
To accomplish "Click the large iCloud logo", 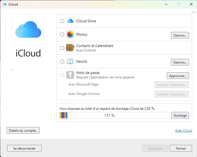I will click(28, 30).
